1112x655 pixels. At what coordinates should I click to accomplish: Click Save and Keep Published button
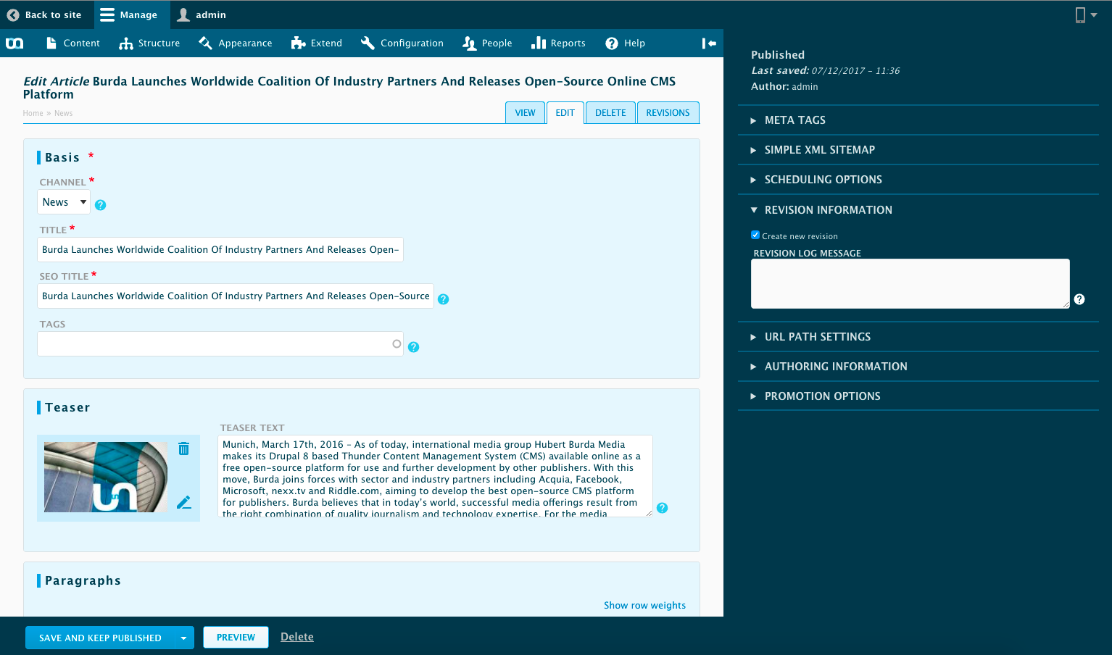point(100,638)
